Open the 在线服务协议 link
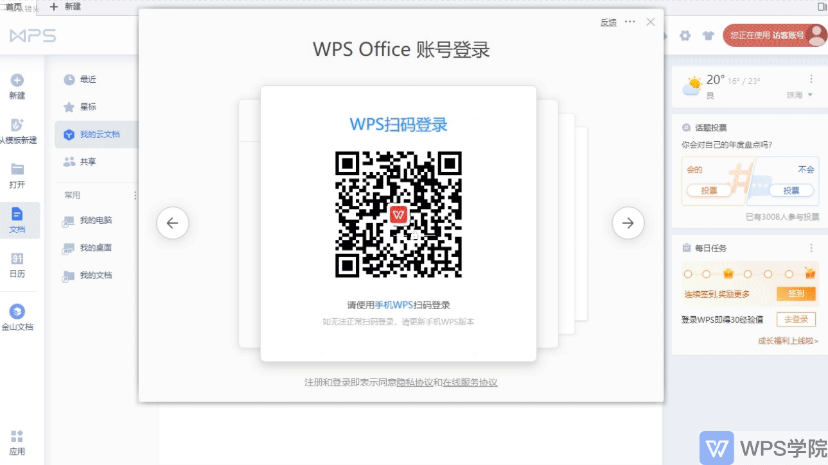The image size is (828, 465). 470,383
